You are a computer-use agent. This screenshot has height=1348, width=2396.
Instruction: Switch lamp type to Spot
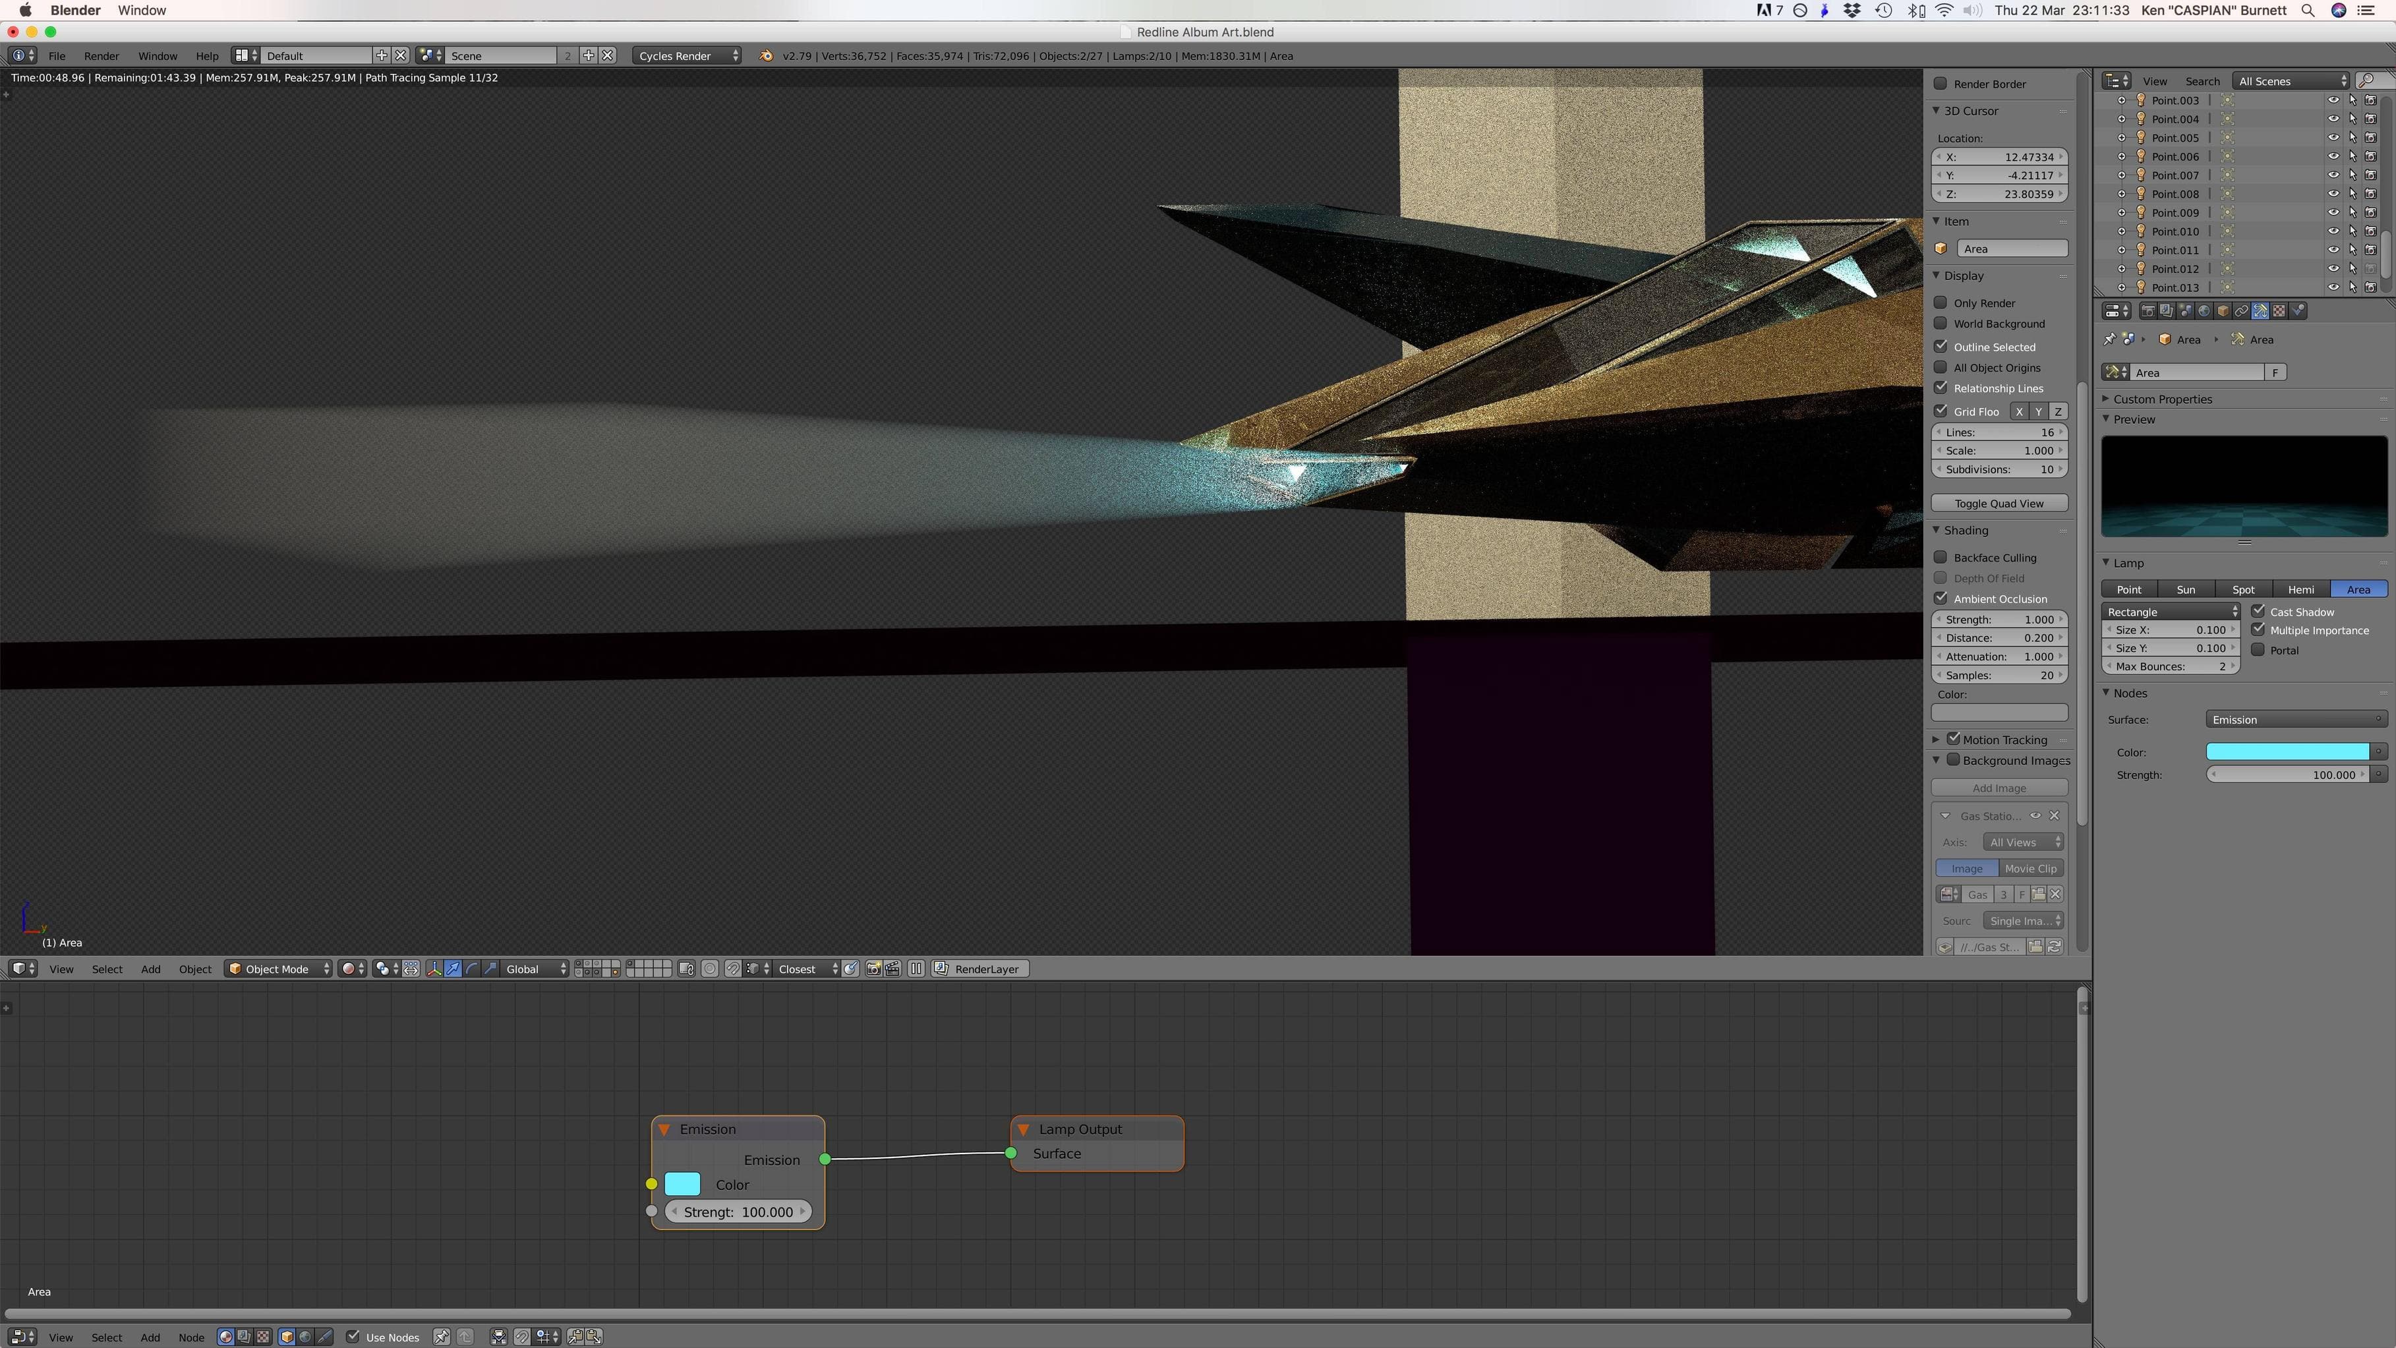2242,590
